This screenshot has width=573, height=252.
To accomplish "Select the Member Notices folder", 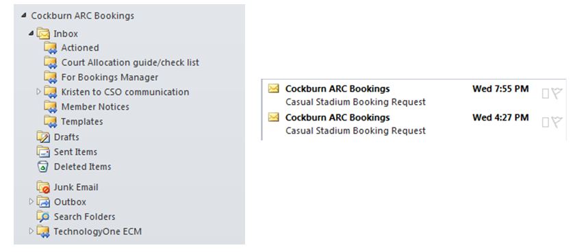I will (87, 107).
